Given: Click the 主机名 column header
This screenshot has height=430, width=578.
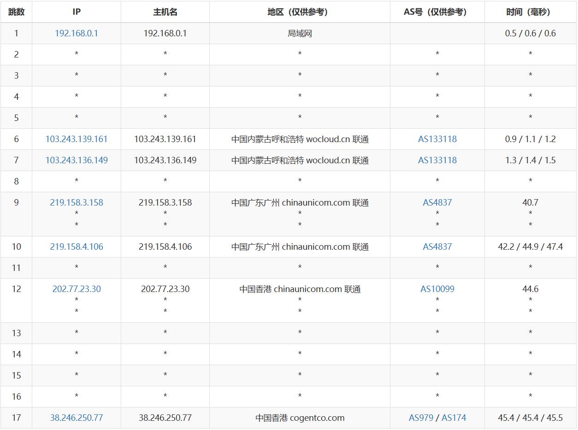Looking at the screenshot, I should point(165,12).
